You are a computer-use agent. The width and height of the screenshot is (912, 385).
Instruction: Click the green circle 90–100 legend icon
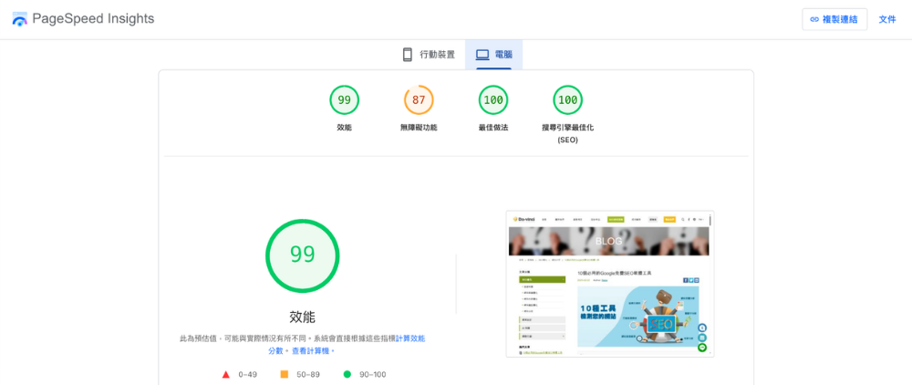347,375
